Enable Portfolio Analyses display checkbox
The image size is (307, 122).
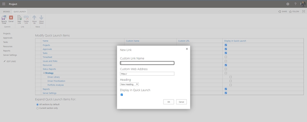coord(230,85)
